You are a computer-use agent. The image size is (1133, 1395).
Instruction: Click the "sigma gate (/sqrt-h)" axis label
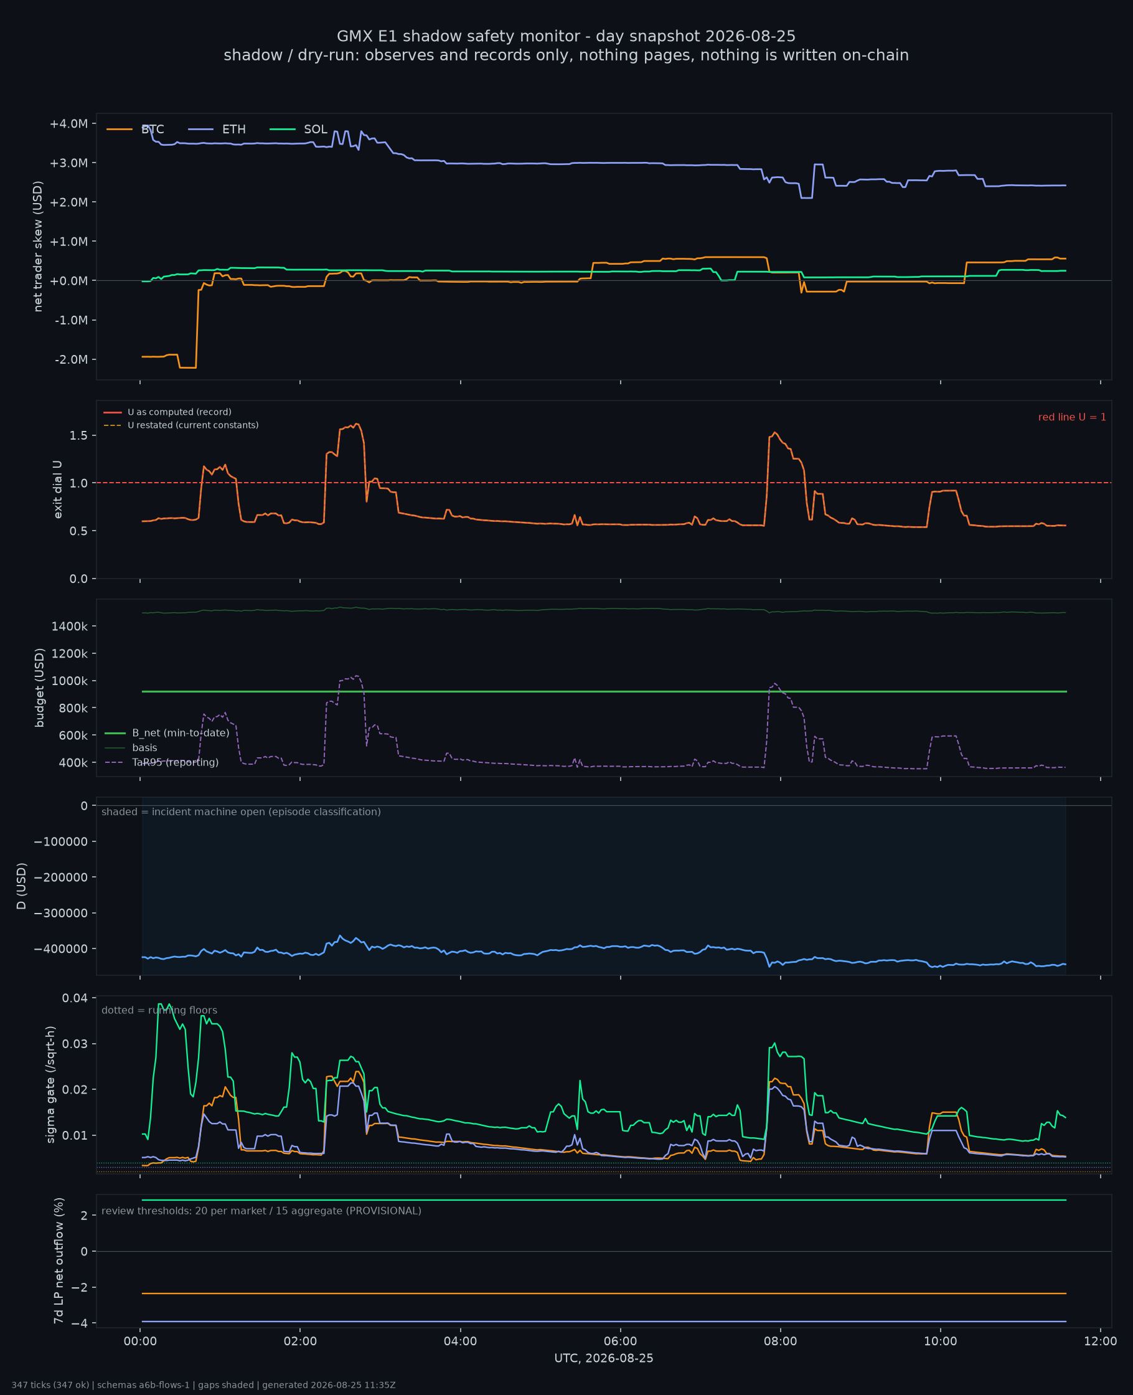point(50,1085)
